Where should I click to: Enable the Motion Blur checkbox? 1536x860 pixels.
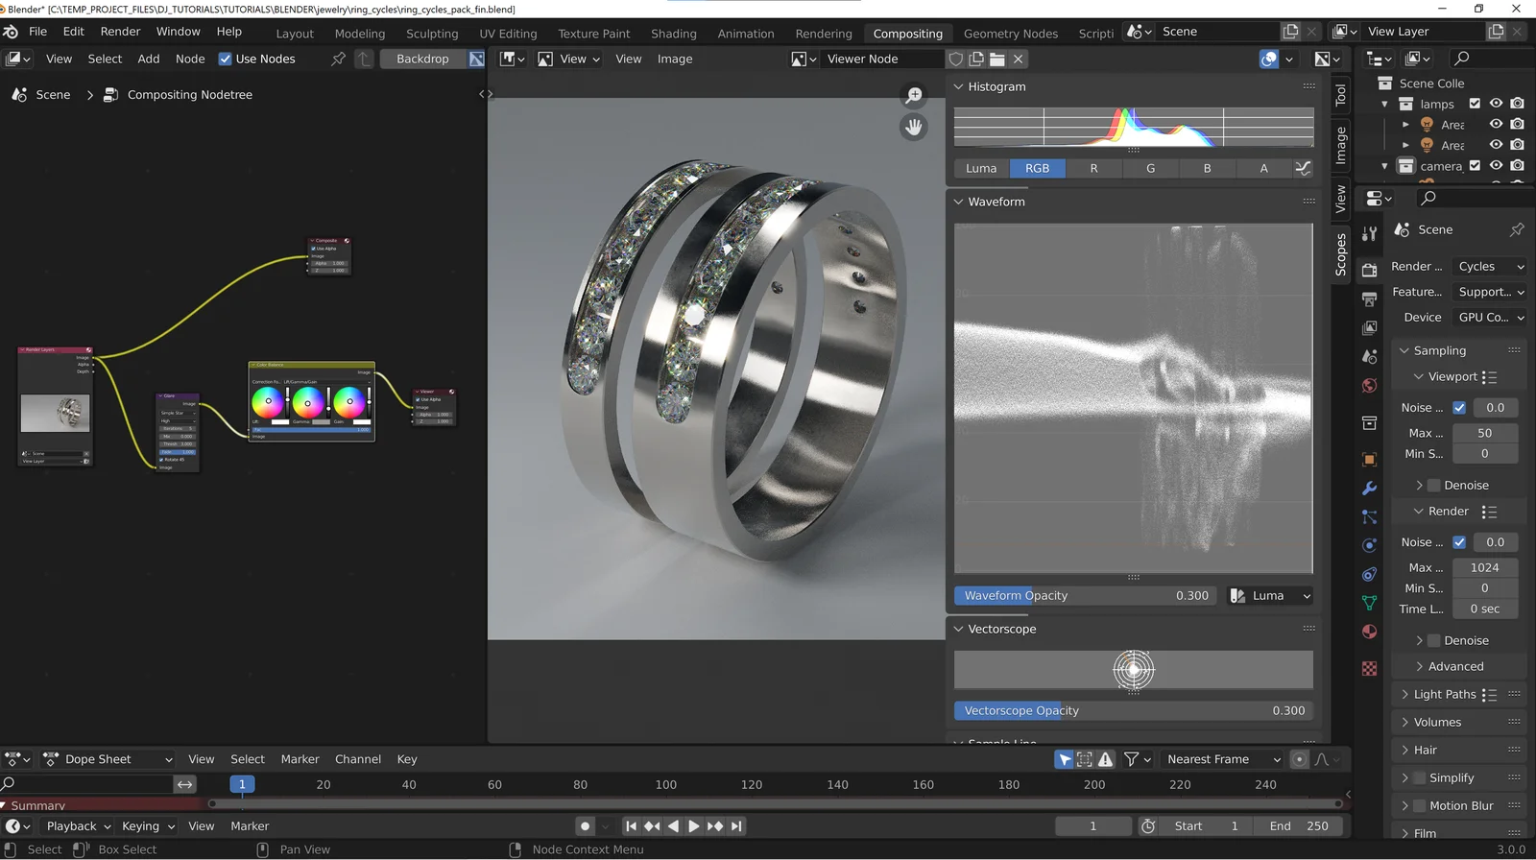(x=1420, y=806)
